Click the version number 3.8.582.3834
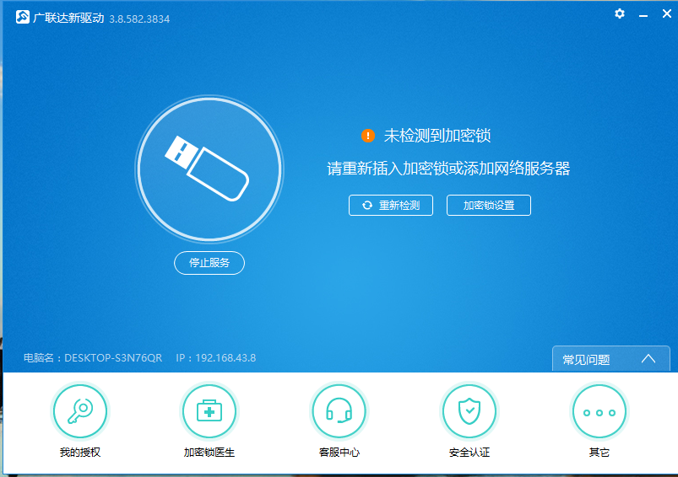678x477 pixels. point(139,19)
